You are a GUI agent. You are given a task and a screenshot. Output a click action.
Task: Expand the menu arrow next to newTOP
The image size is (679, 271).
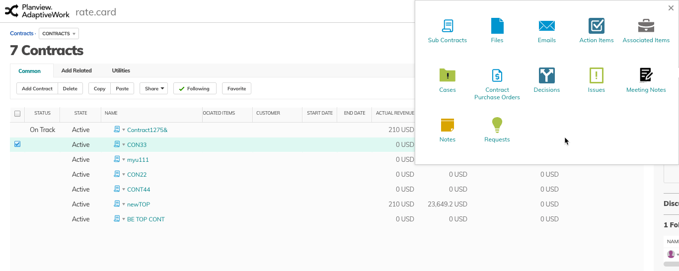[x=124, y=204]
